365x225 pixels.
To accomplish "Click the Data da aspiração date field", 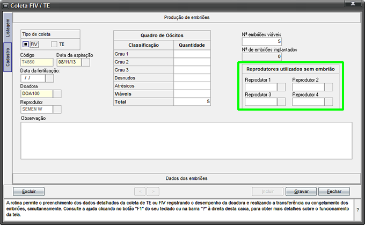I will point(69,62).
